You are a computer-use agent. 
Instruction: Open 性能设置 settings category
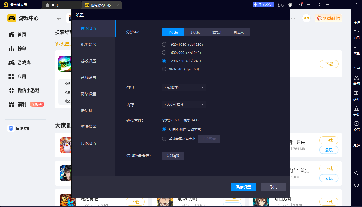tap(93, 28)
